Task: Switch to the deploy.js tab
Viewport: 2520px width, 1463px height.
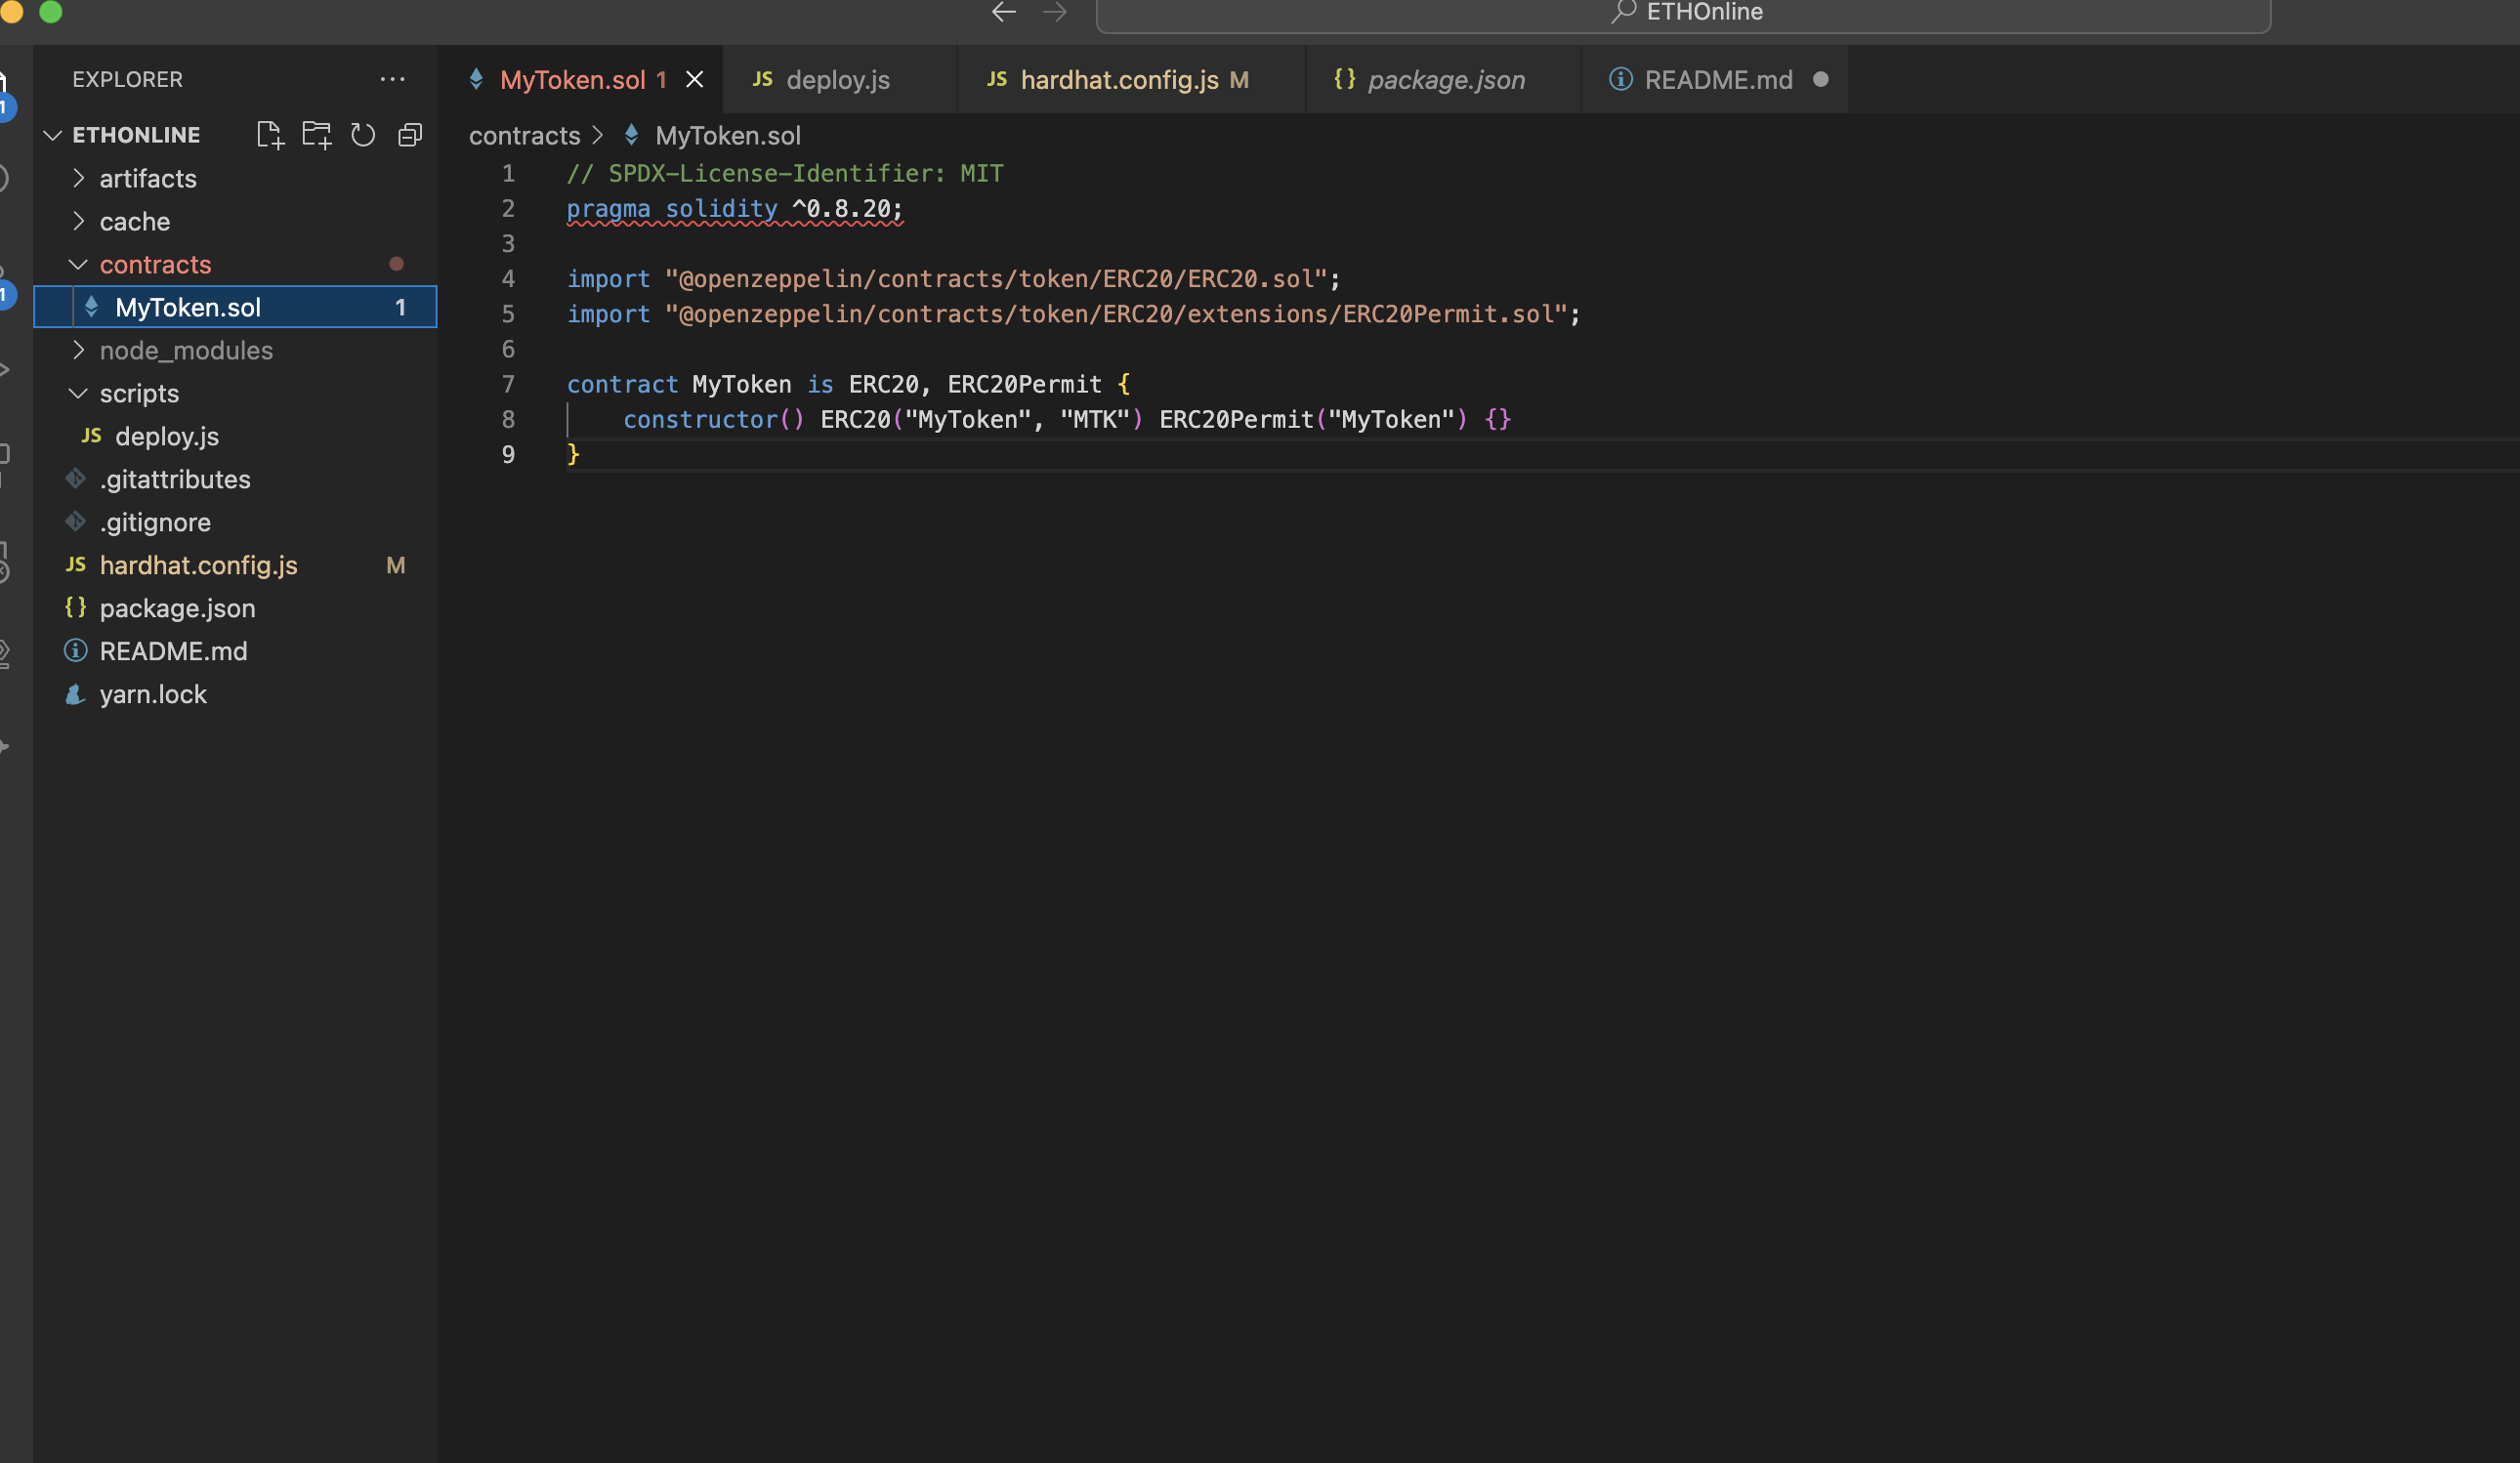Action: [x=837, y=80]
